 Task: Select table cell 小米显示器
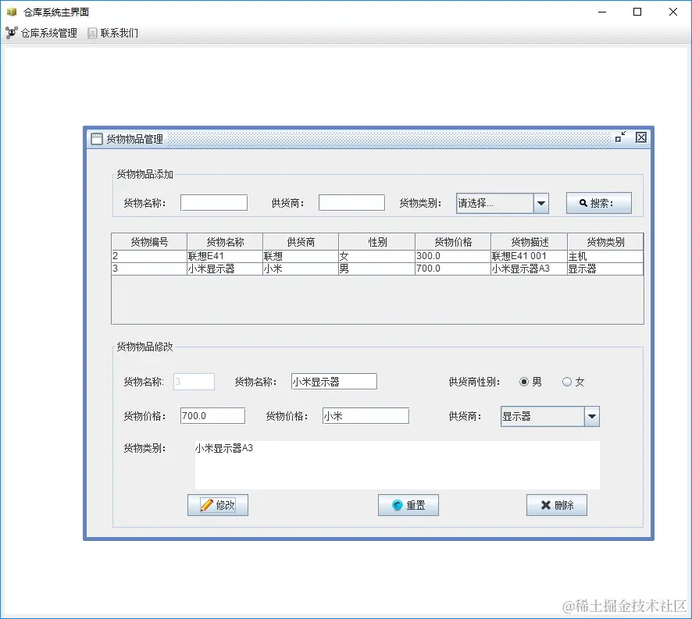225,269
